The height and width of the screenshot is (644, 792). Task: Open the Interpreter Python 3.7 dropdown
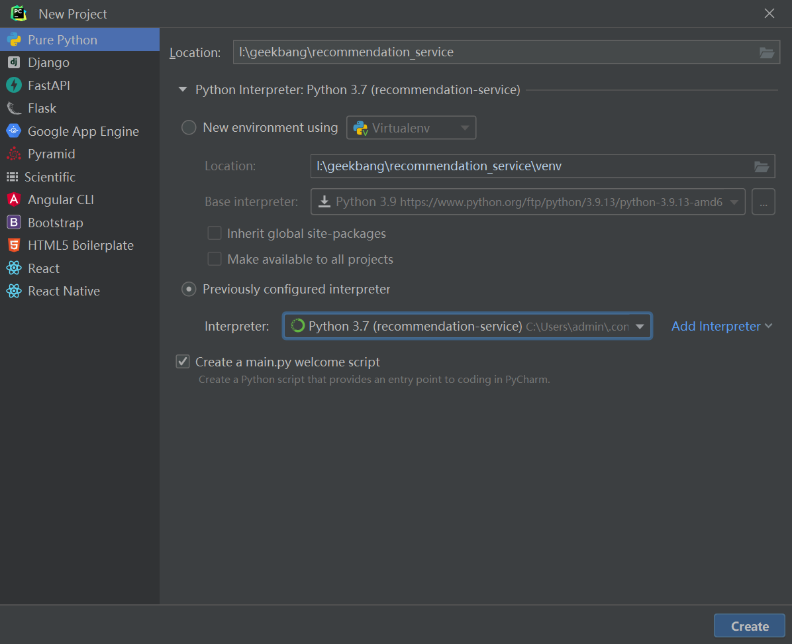[x=467, y=326]
